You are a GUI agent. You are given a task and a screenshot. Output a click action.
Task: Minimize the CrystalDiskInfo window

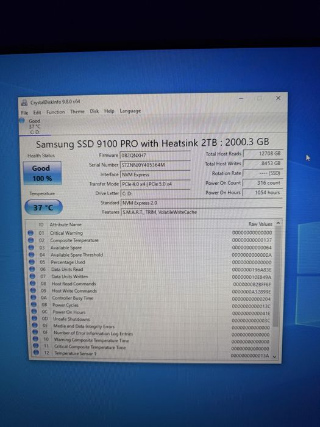click(241, 99)
